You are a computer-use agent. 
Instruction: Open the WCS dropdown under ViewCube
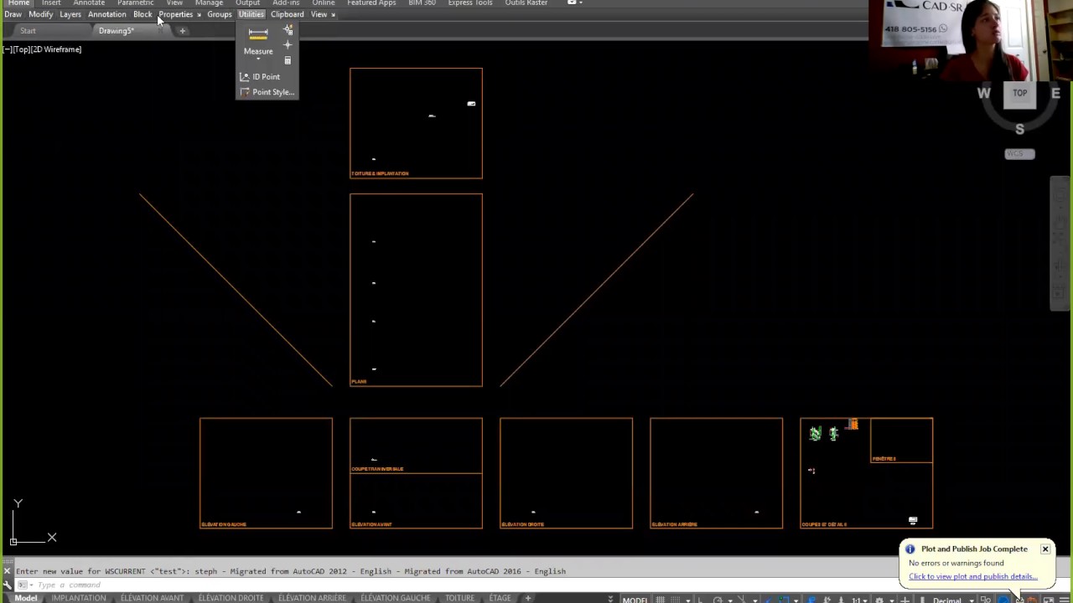(1019, 154)
